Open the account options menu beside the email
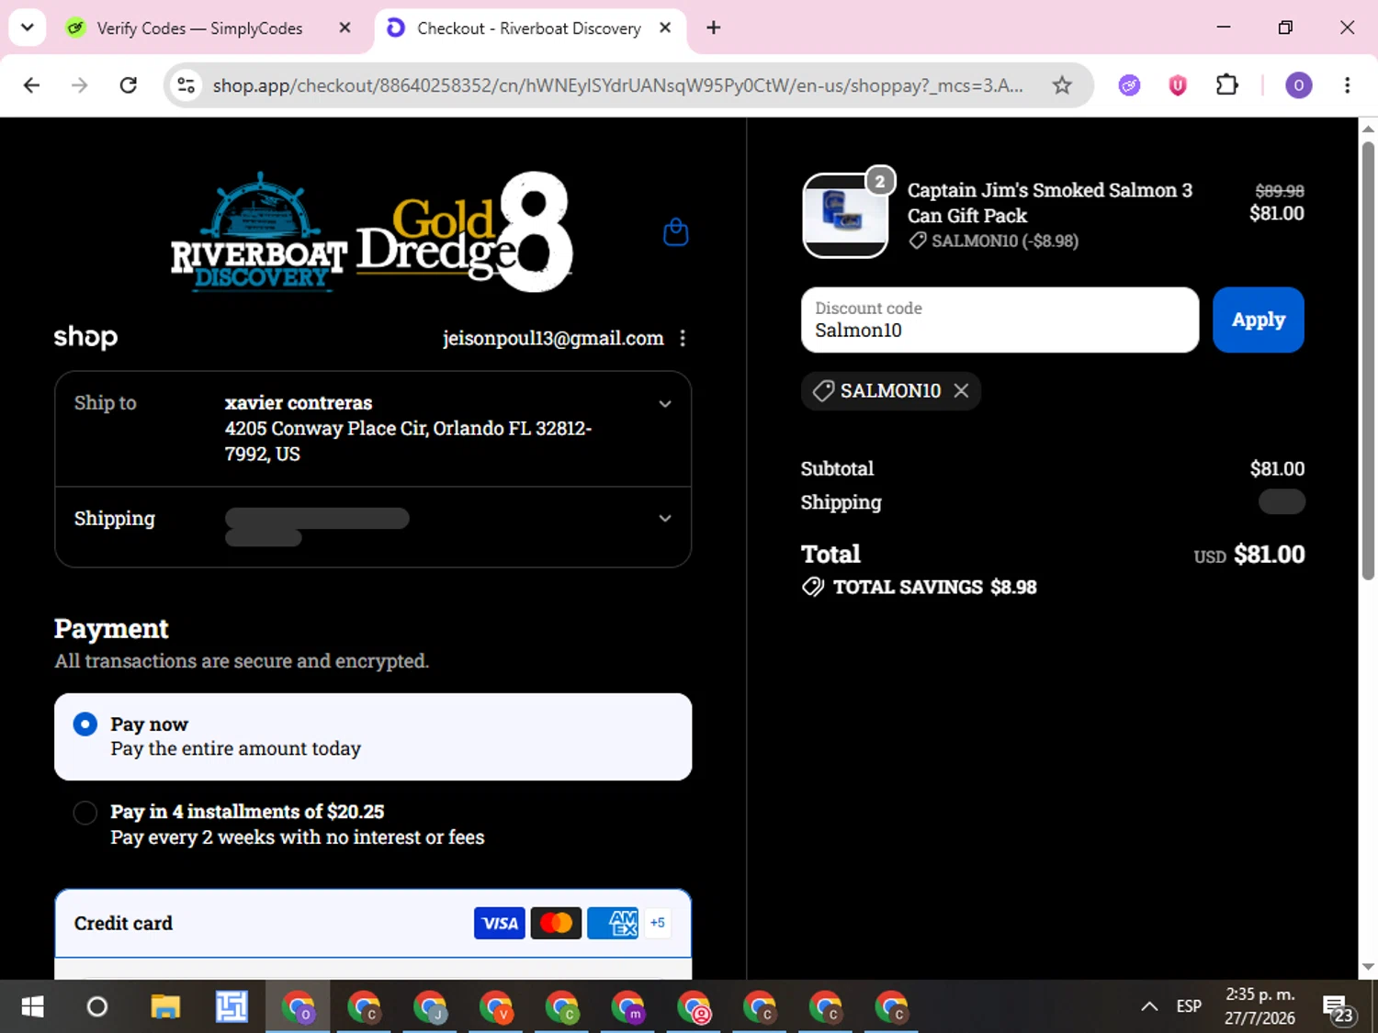Screen dimensions: 1378x1033 point(683,339)
